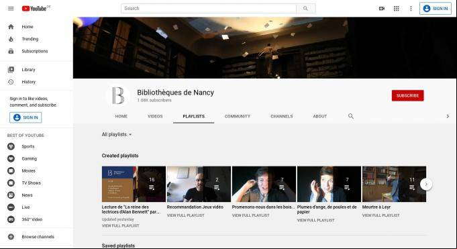The height and width of the screenshot is (249, 457).
Task: Click the search magnifier button
Action: (305, 9)
